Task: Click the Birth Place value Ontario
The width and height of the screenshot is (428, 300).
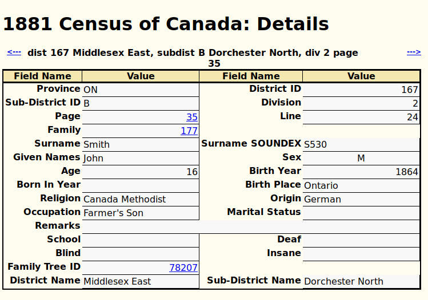Action: point(321,185)
